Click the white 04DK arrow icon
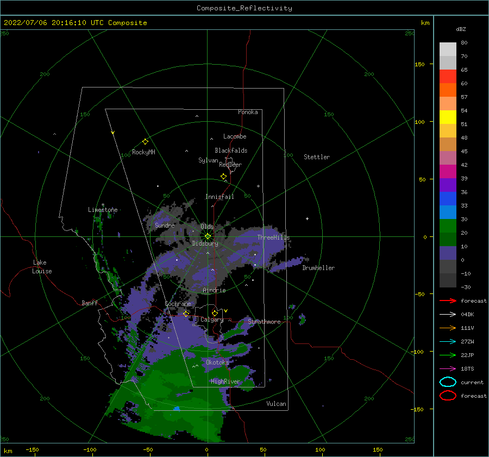The width and height of the screenshot is (489, 457). pos(448,315)
